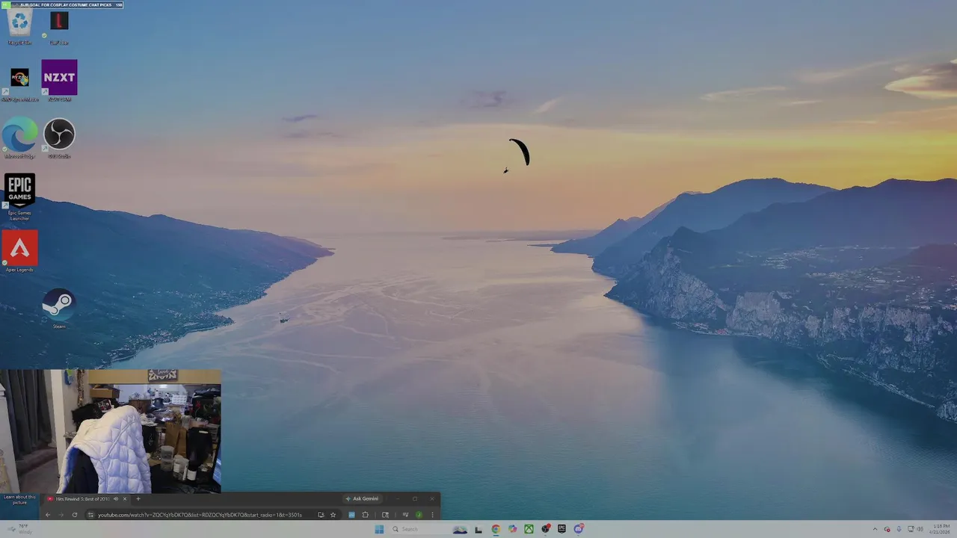
Task: Click the Ask Gemini button
Action: 363,498
